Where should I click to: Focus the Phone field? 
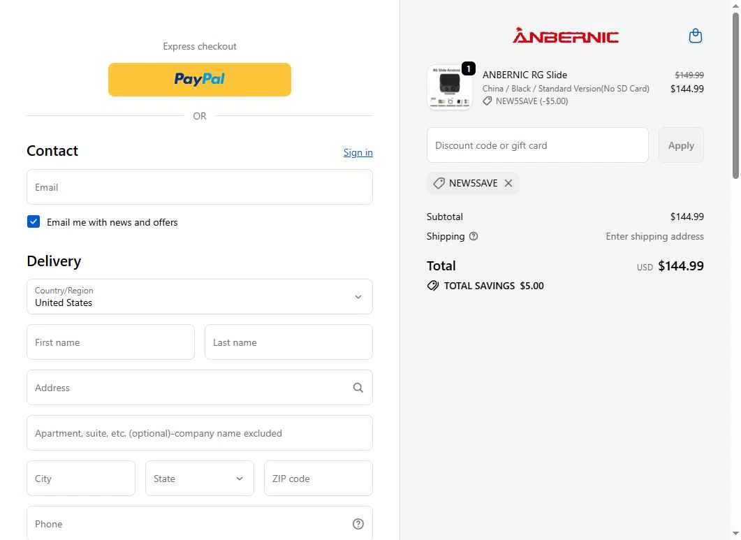[x=200, y=523]
